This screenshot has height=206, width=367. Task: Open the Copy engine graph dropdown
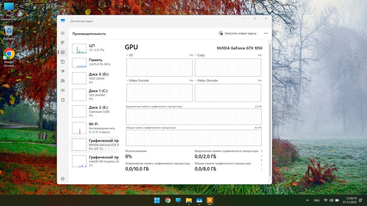point(196,55)
